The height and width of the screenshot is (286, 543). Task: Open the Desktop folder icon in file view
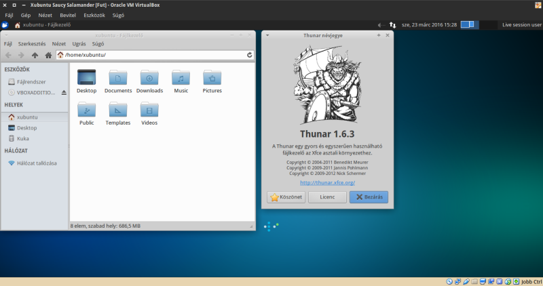coord(87,77)
